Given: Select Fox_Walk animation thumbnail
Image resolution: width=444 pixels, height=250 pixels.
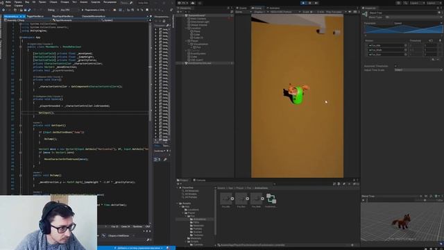Looking at the screenshot, I should (256, 199).
